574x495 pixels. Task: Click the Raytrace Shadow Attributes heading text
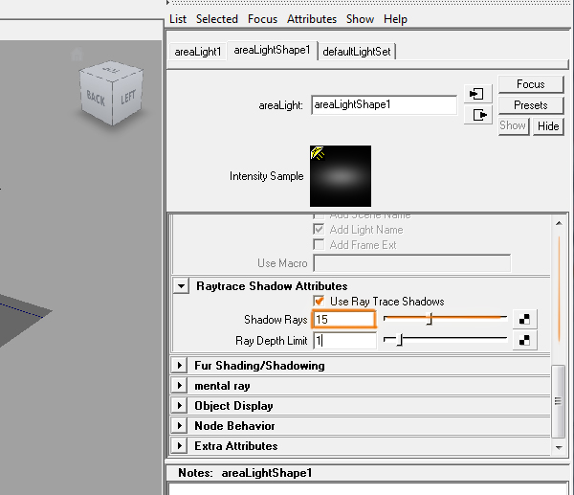272,286
